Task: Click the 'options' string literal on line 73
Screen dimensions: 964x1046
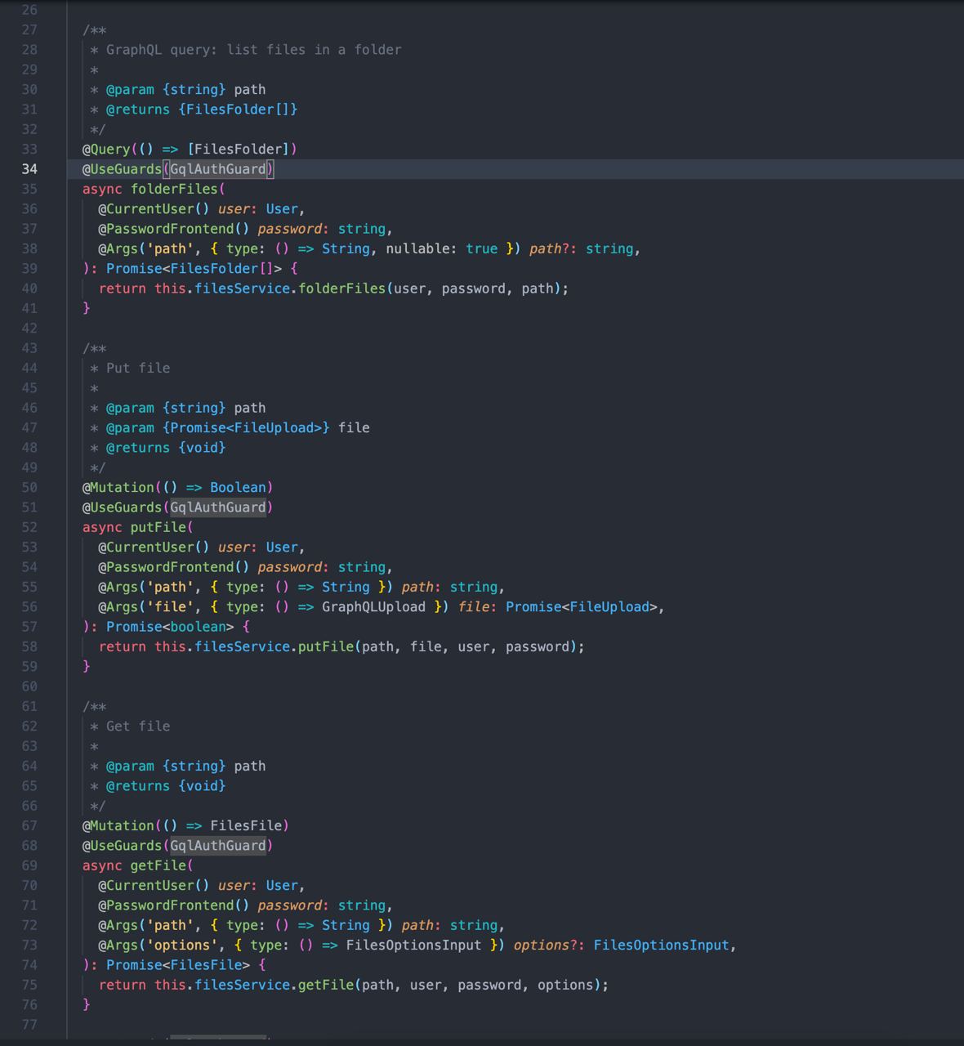Action: click(x=182, y=945)
